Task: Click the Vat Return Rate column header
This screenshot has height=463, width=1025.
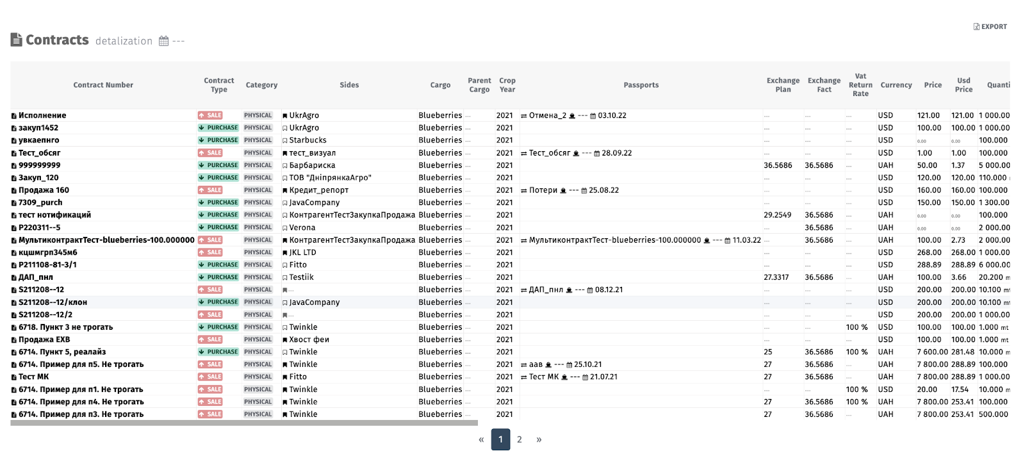Action: point(860,85)
